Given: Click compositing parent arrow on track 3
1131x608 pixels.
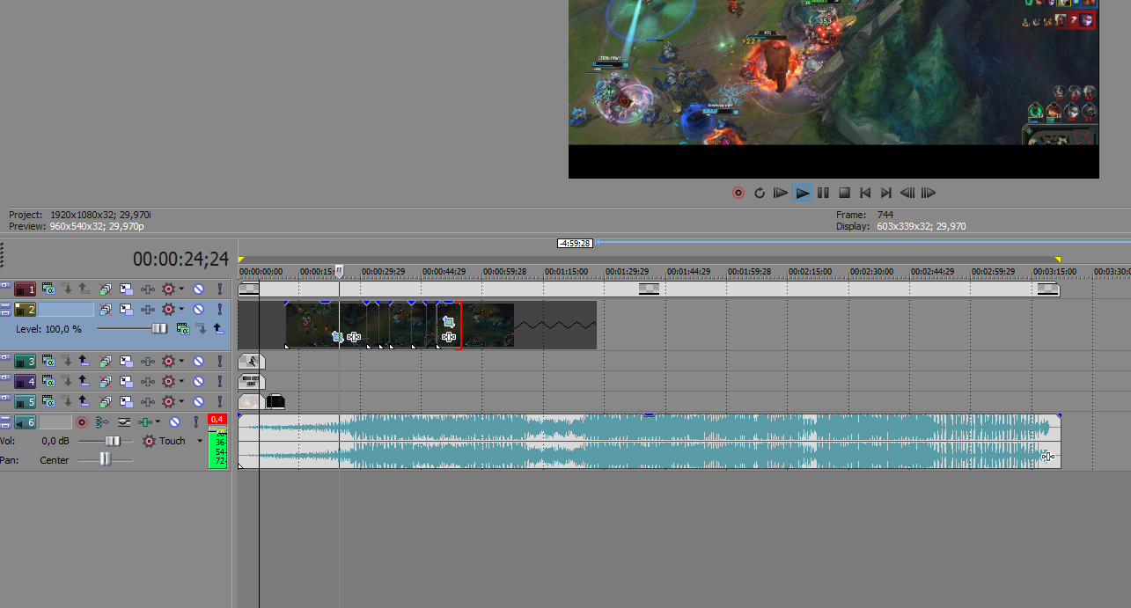Looking at the screenshot, I should 84,361.
